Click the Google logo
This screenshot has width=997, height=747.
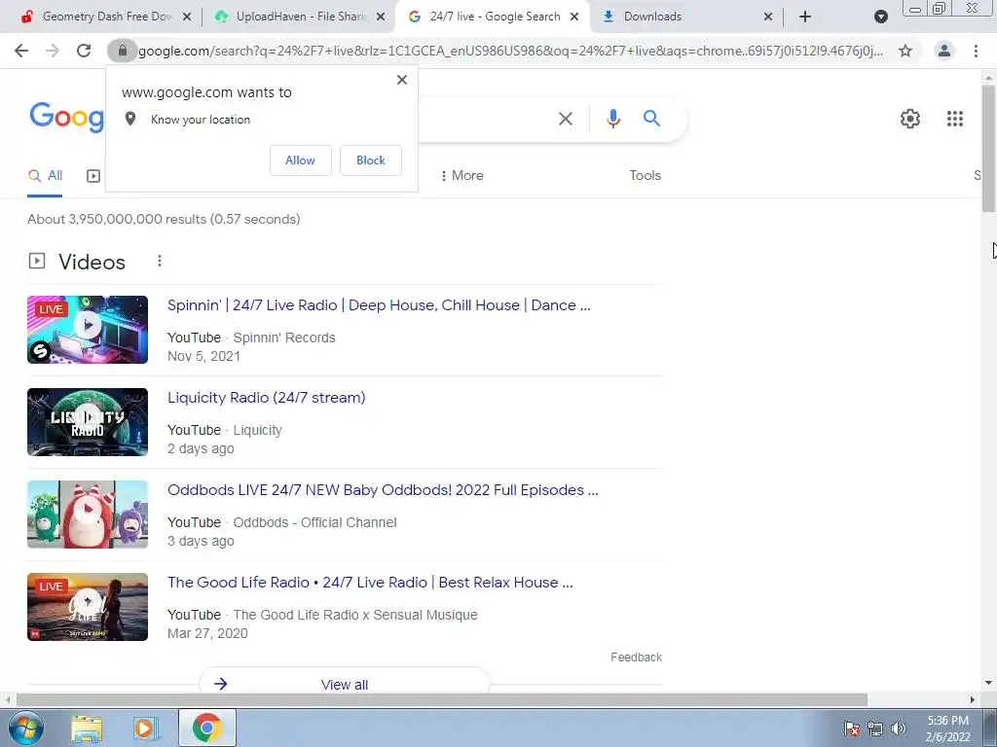[x=67, y=117]
